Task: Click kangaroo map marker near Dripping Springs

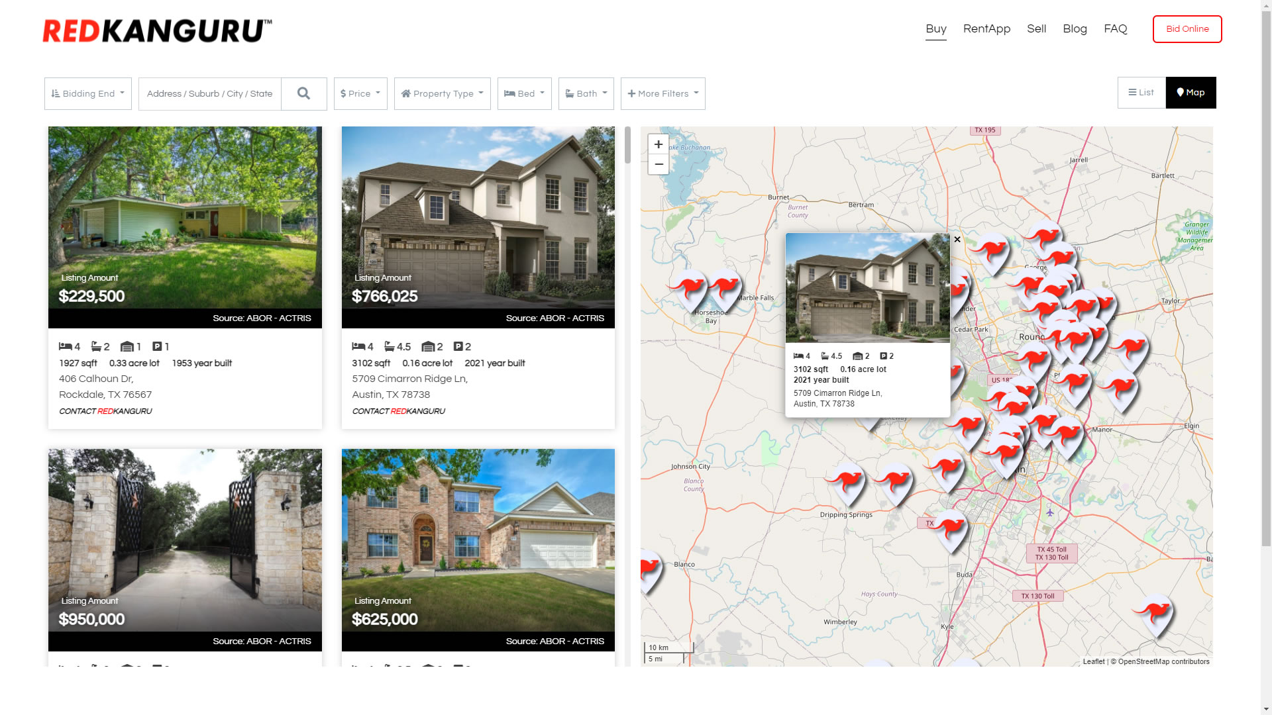Action: 847,481
